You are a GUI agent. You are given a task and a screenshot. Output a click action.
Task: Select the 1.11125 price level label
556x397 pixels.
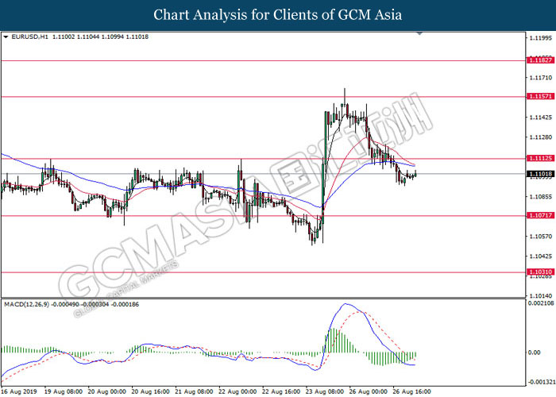[541, 159]
